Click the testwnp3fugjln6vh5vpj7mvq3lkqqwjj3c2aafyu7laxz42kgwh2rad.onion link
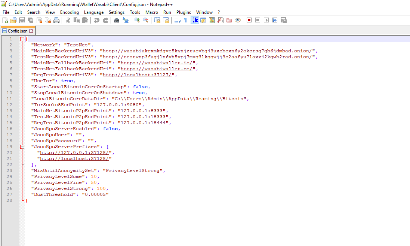 point(207,57)
